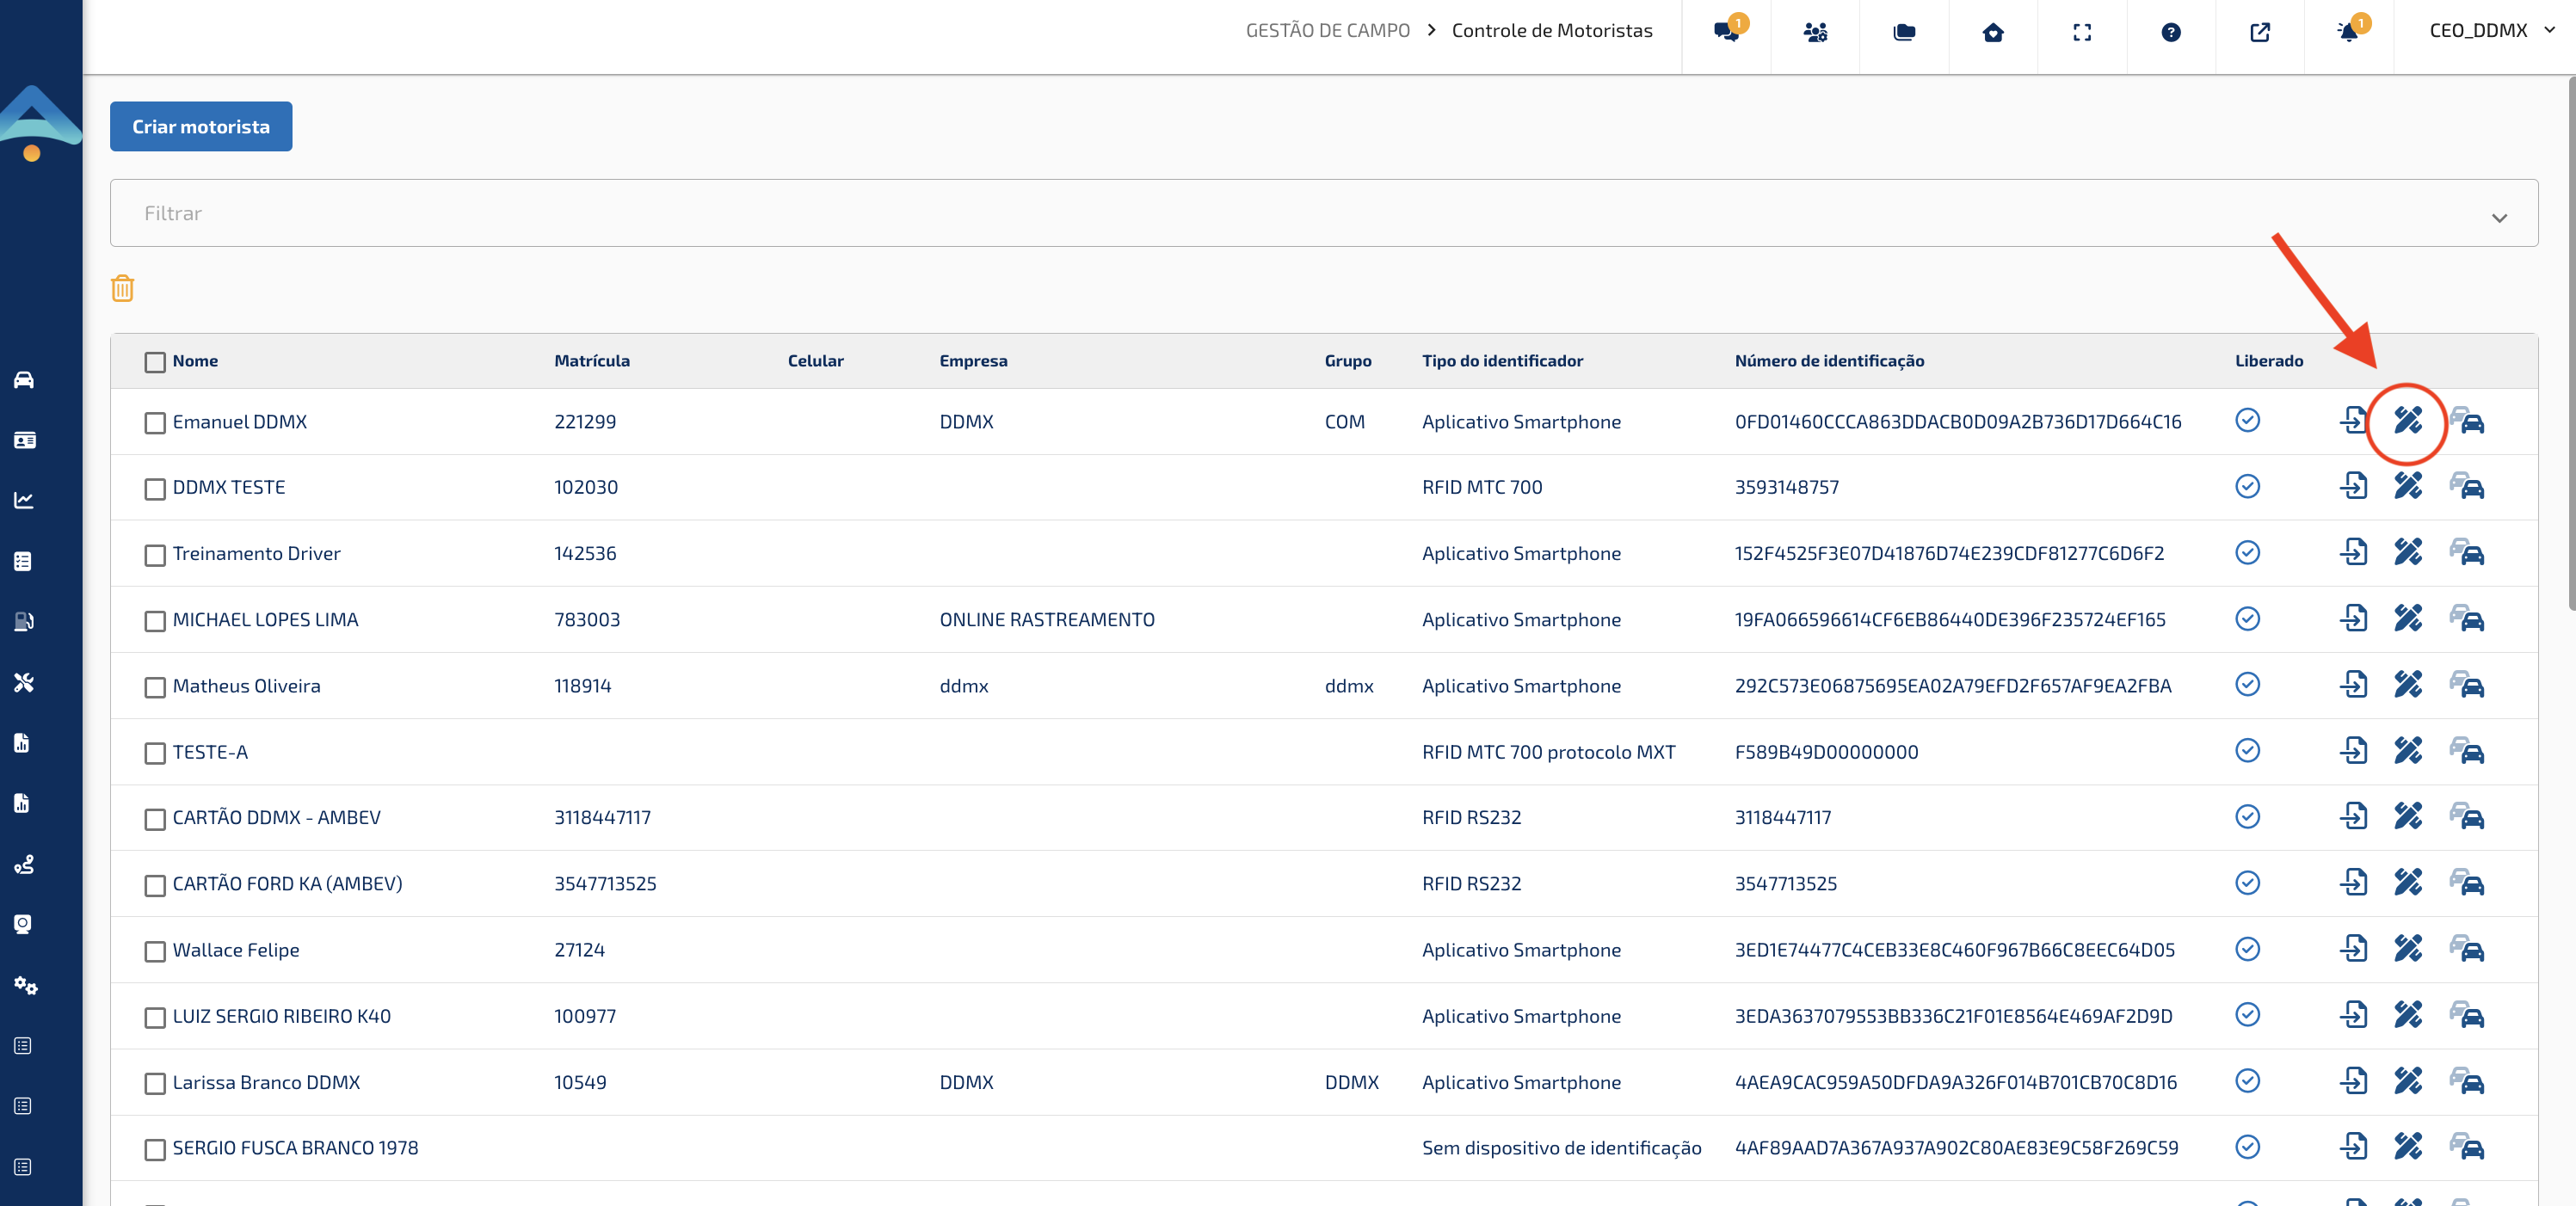Click edit pencil icon for Emanuel DDMX
Screen dimensions: 2576x1206
[2407, 421]
